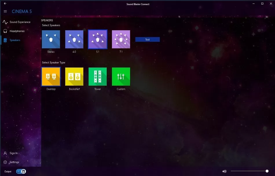This screenshot has height=176, width=275.
Task: Click the Custom label text
Action: click(121, 89)
